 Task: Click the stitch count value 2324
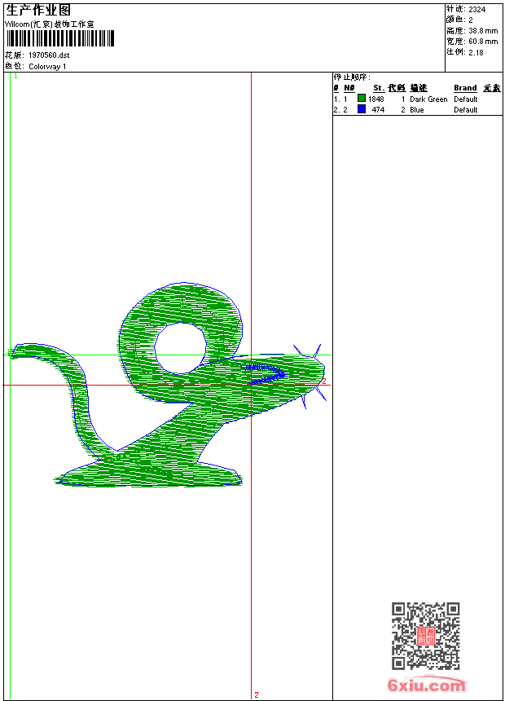(x=477, y=9)
